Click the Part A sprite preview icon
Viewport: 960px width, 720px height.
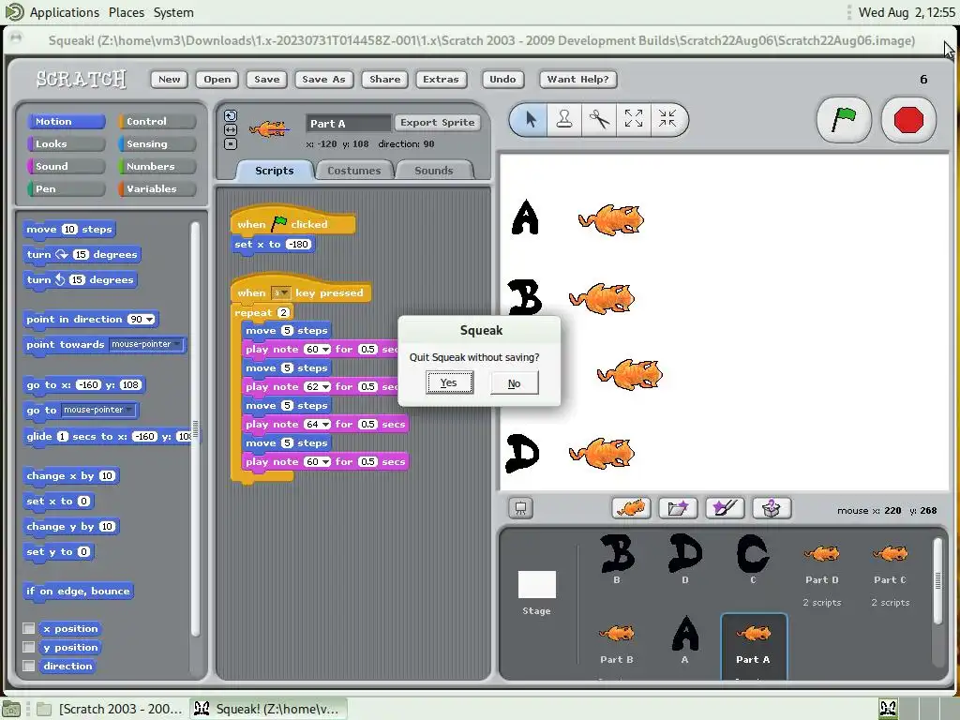(269, 129)
